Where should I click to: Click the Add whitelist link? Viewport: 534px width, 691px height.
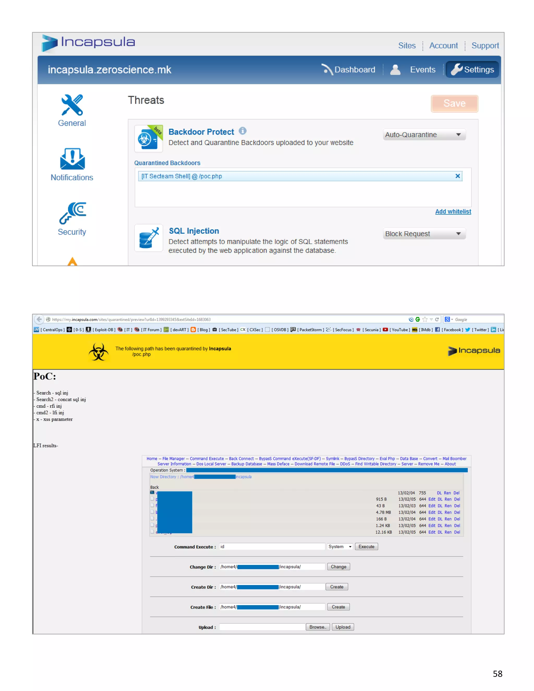click(x=453, y=211)
